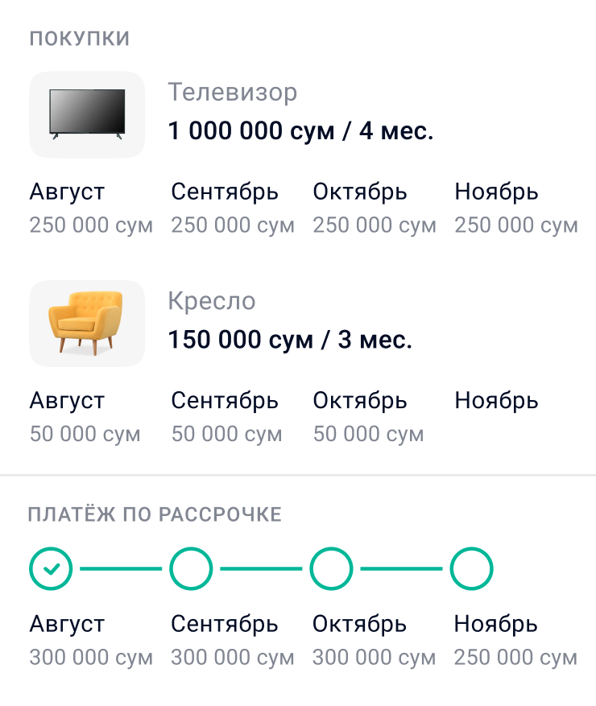Click the armchair's empty Ноябрь month label
This screenshot has width=596, height=706.
point(496,401)
